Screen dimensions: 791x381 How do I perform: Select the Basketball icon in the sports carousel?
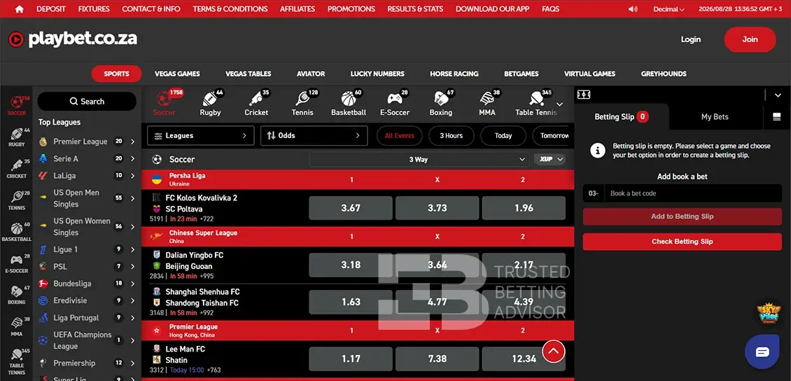click(348, 99)
